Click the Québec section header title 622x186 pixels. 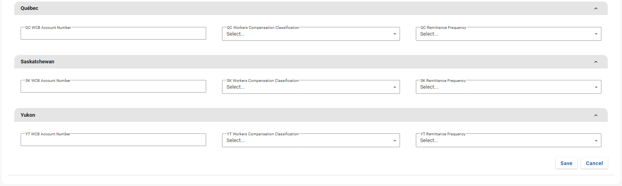pos(29,8)
